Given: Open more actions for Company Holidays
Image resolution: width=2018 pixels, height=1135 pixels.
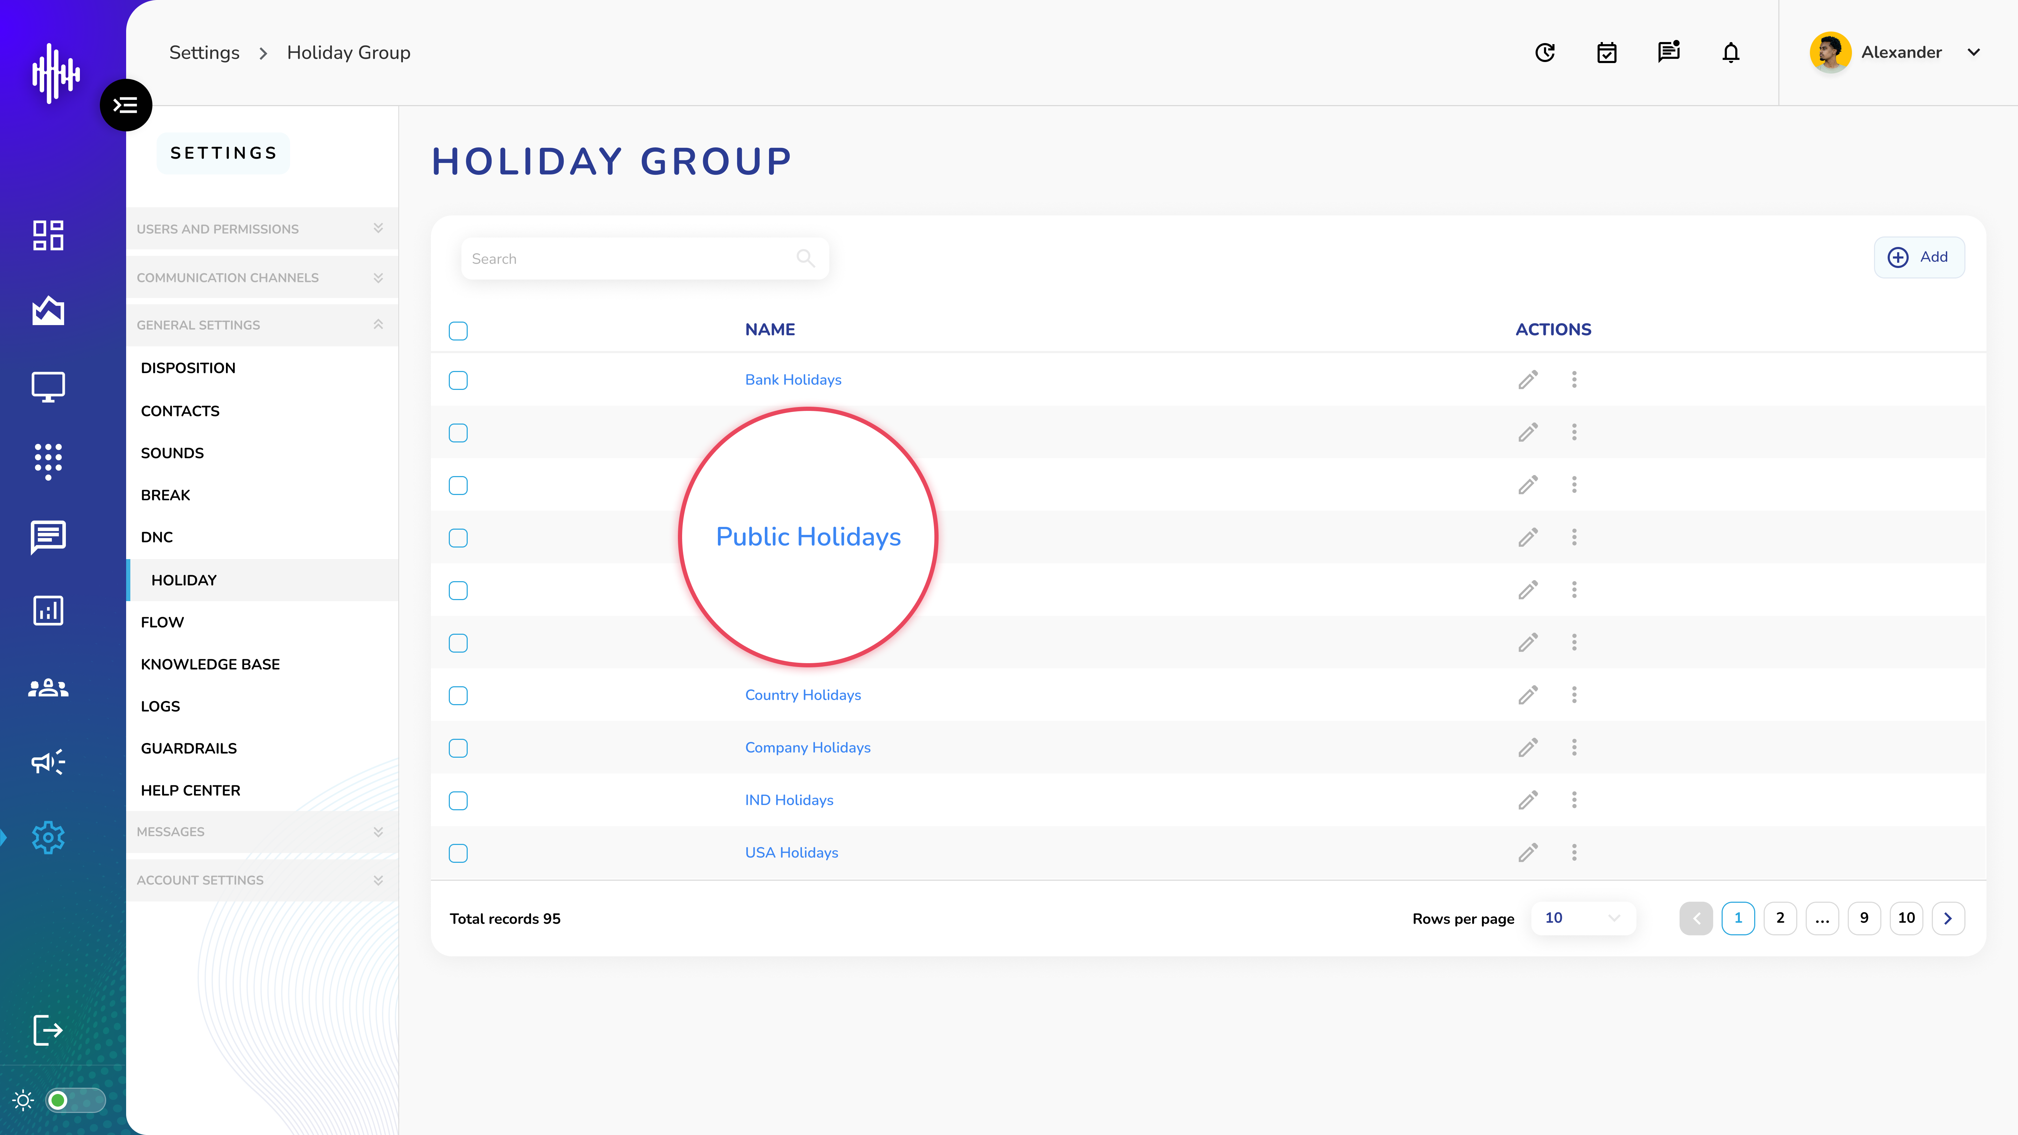Looking at the screenshot, I should pyautogui.click(x=1574, y=747).
